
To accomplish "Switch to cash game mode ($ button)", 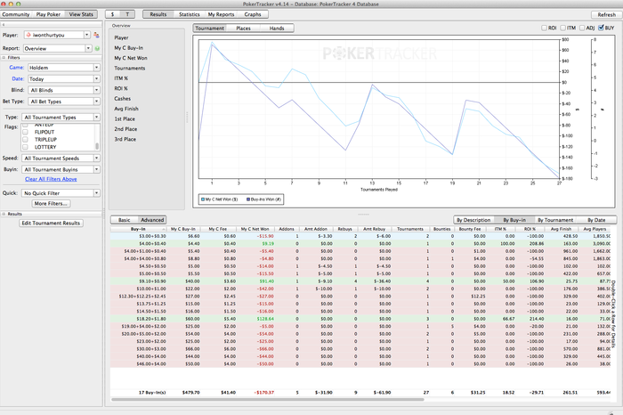I will coord(113,15).
